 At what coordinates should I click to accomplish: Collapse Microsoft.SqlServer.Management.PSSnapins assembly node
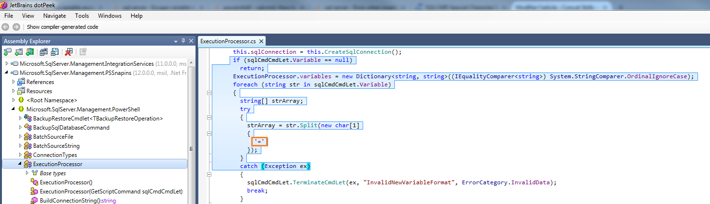point(7,73)
